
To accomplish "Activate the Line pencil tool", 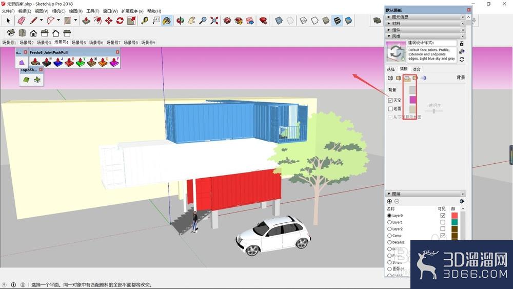I will 33,21.
